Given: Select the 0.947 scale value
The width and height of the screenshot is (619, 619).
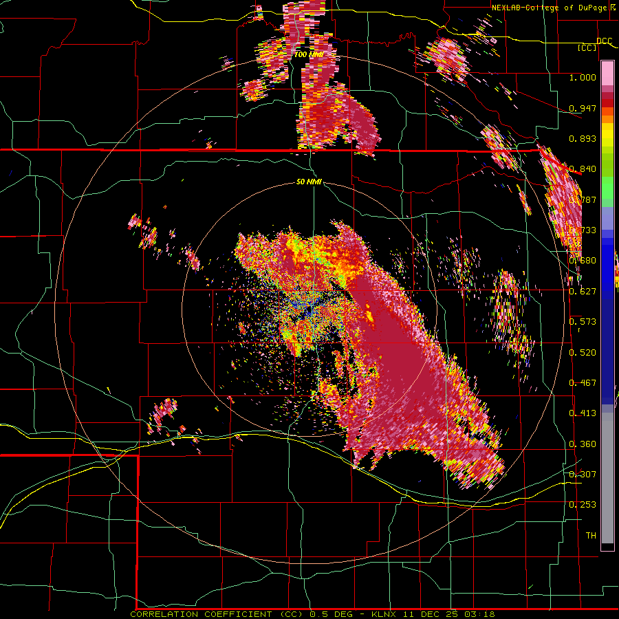Looking at the screenshot, I should 583,108.
